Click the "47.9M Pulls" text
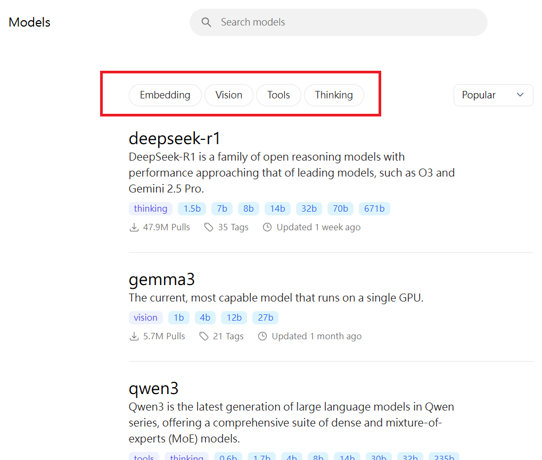 [x=167, y=227]
